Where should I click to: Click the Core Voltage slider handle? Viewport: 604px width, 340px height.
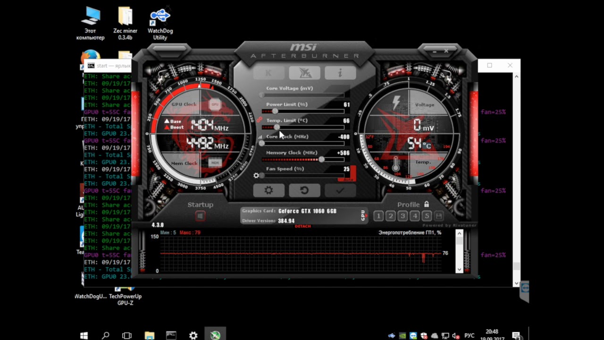[x=262, y=95]
